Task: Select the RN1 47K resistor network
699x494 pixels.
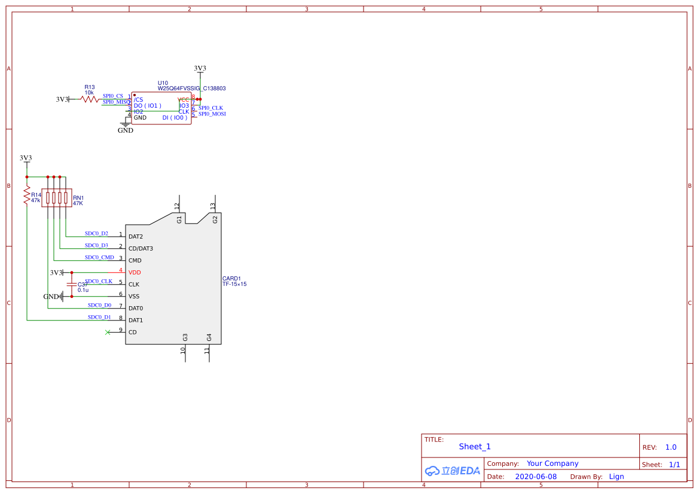Action: tap(56, 198)
